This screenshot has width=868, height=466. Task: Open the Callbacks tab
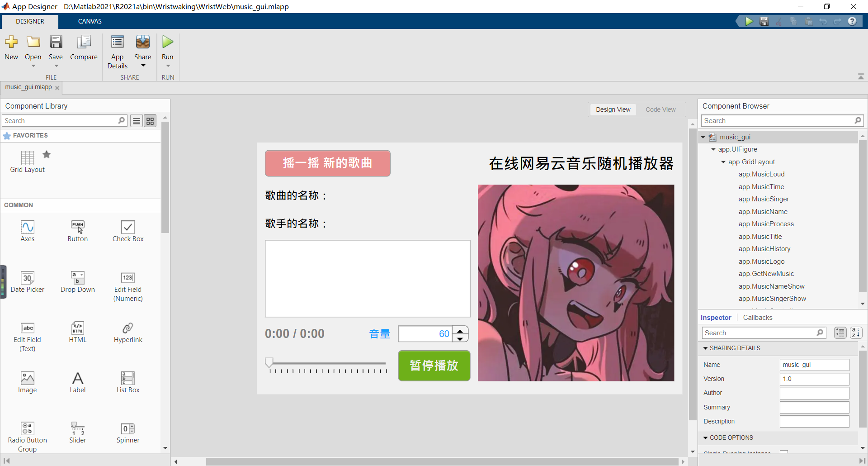(758, 318)
